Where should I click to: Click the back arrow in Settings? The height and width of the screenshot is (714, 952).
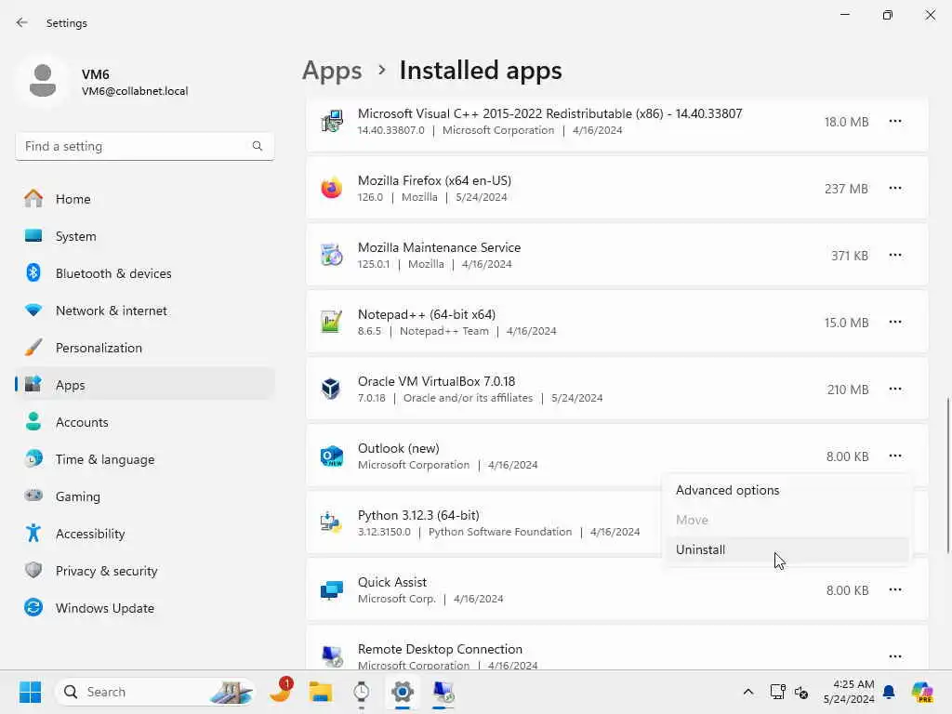[22, 22]
